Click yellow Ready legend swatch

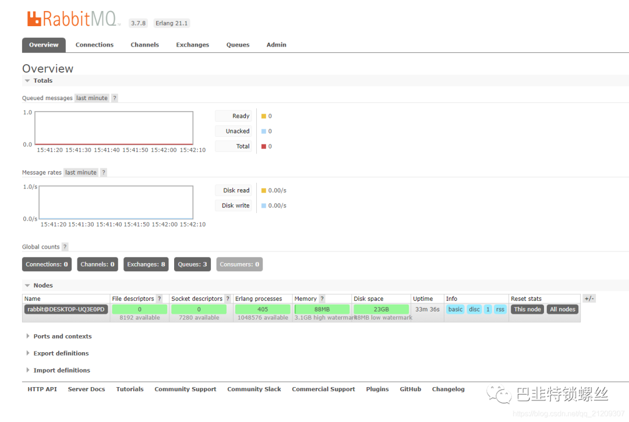coord(264,116)
